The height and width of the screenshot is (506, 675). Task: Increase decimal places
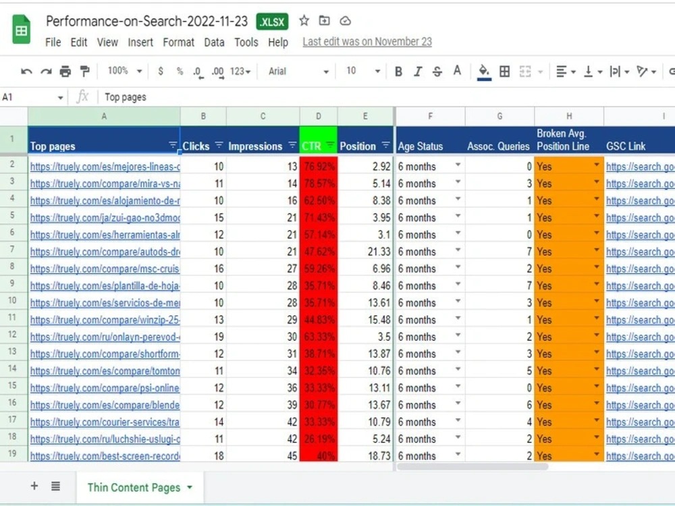[217, 72]
